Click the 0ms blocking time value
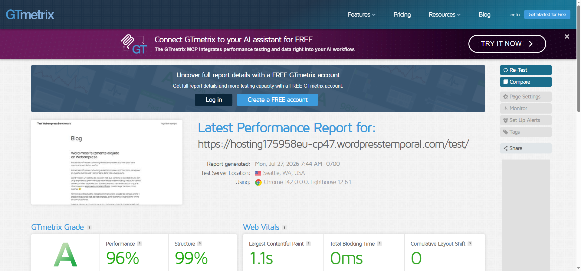This screenshot has width=581, height=271. click(x=346, y=258)
